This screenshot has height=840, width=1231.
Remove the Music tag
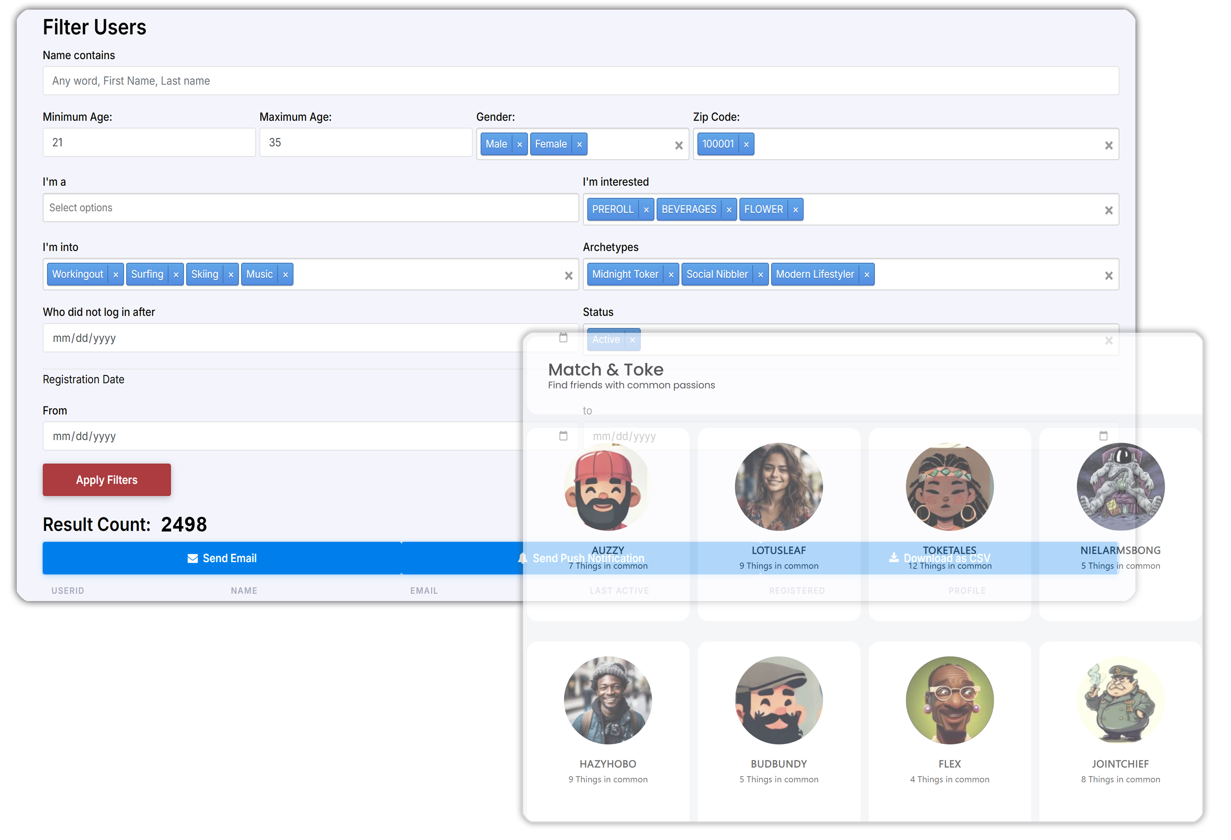285,275
